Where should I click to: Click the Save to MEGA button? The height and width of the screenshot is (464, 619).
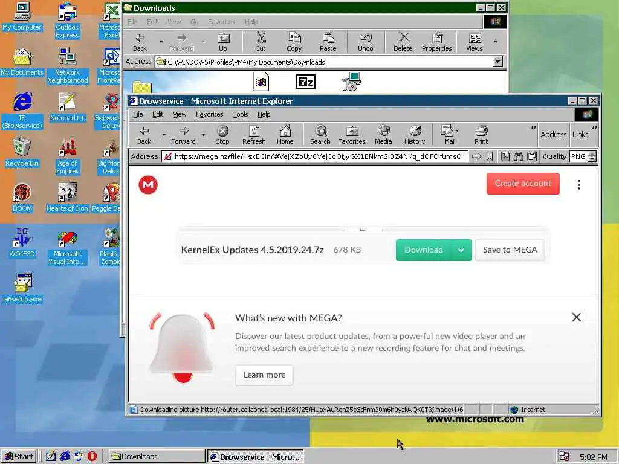pyautogui.click(x=510, y=250)
